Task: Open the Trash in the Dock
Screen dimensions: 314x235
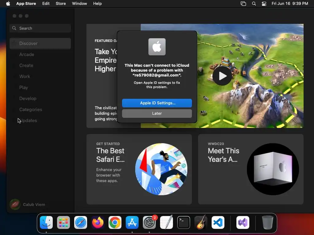Action: click(267, 222)
